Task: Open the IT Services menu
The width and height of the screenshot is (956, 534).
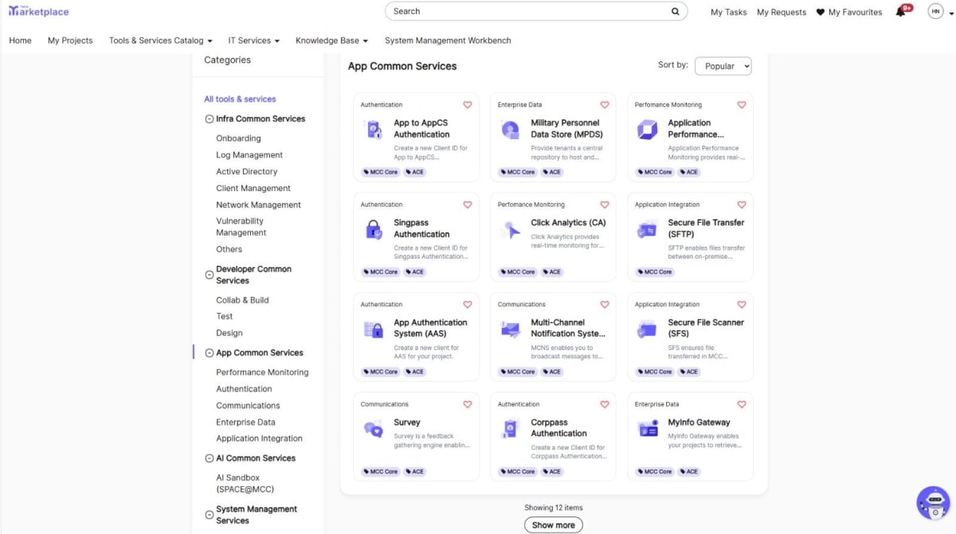Action: click(x=253, y=41)
